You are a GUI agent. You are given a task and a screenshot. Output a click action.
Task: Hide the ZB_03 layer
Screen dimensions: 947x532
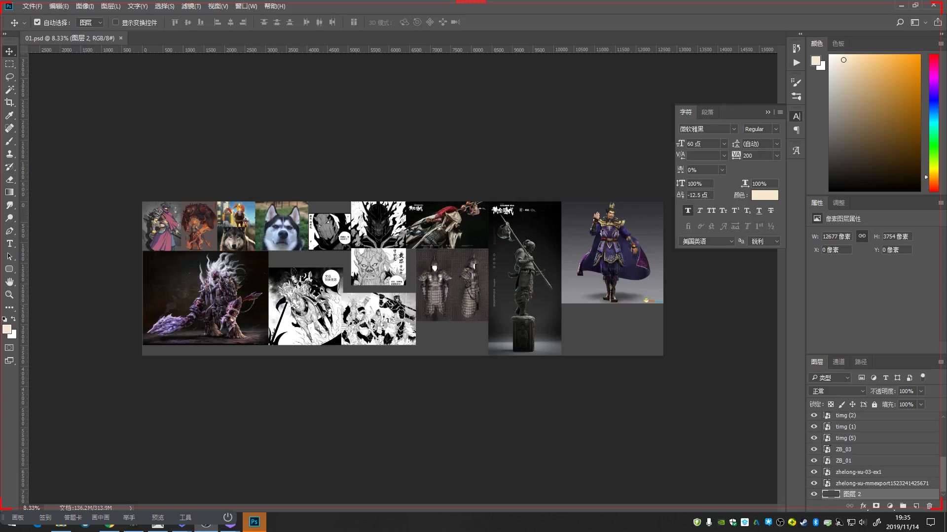[x=814, y=449]
